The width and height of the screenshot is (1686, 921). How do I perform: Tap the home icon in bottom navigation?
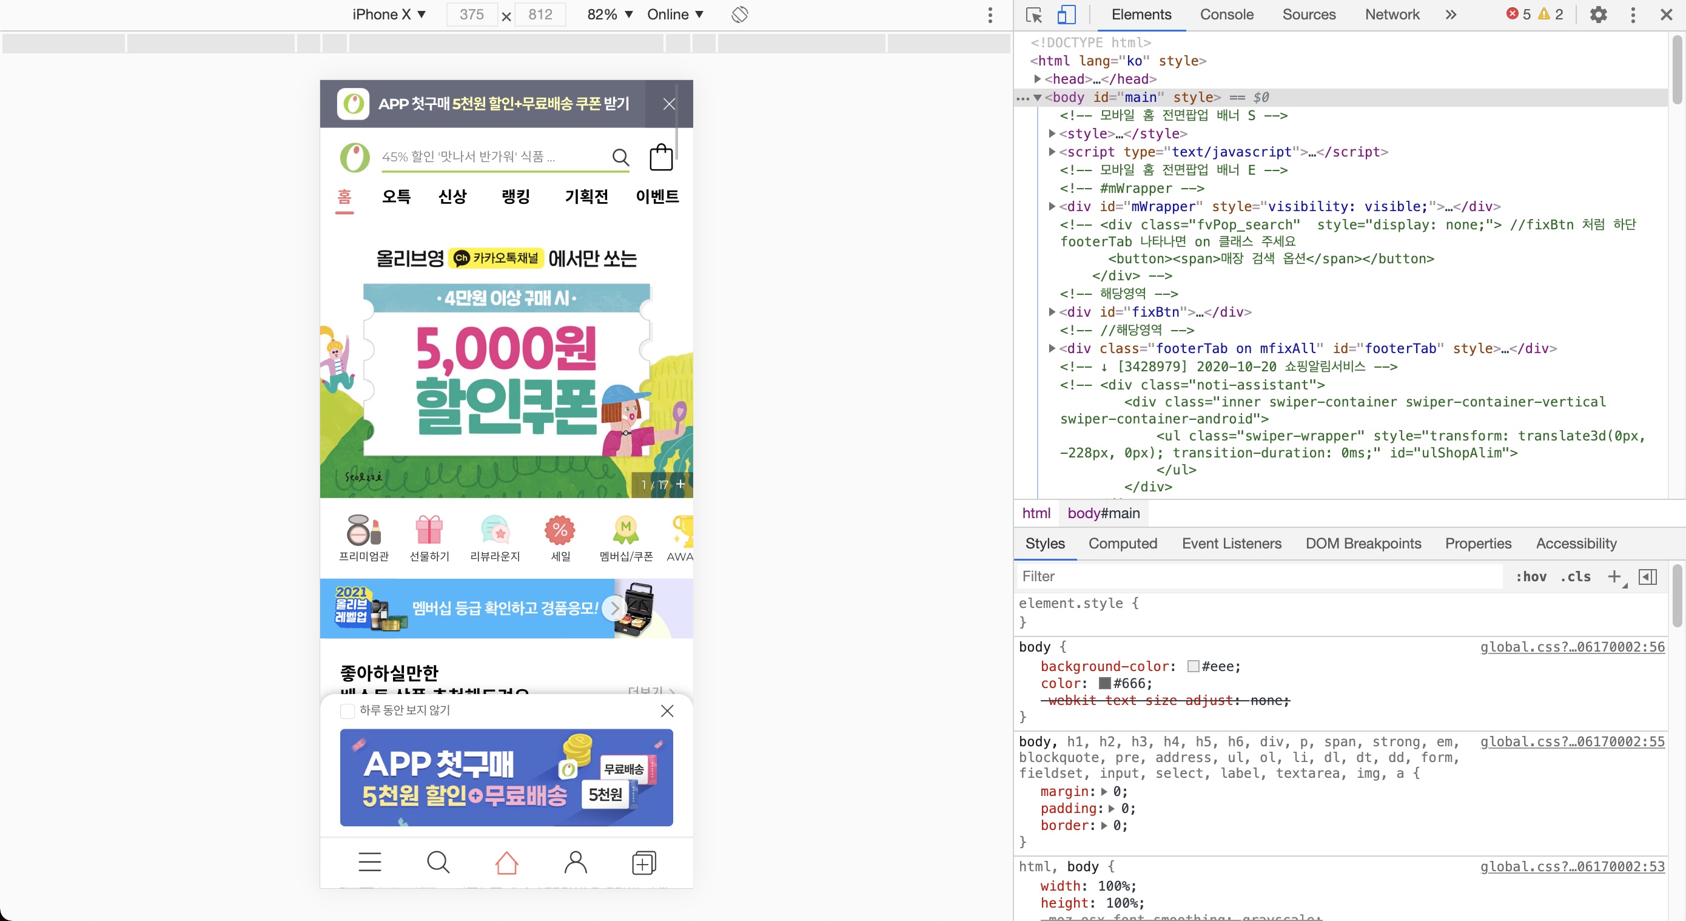506,862
